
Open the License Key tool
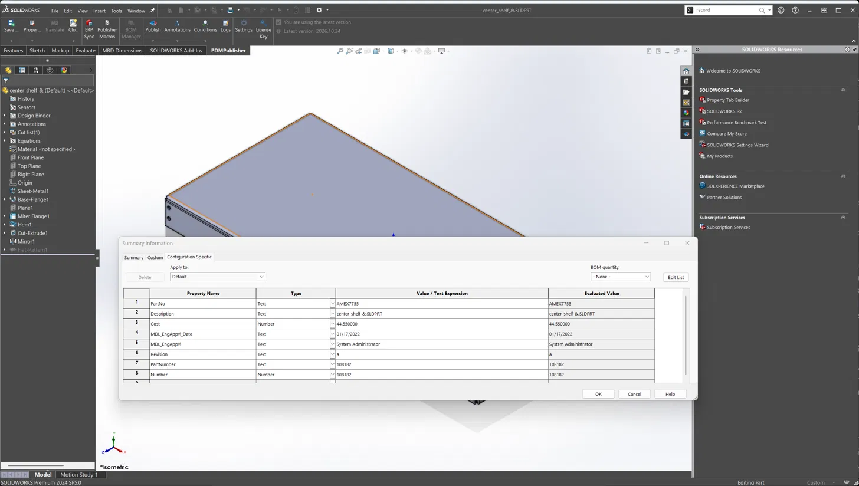pos(263,29)
